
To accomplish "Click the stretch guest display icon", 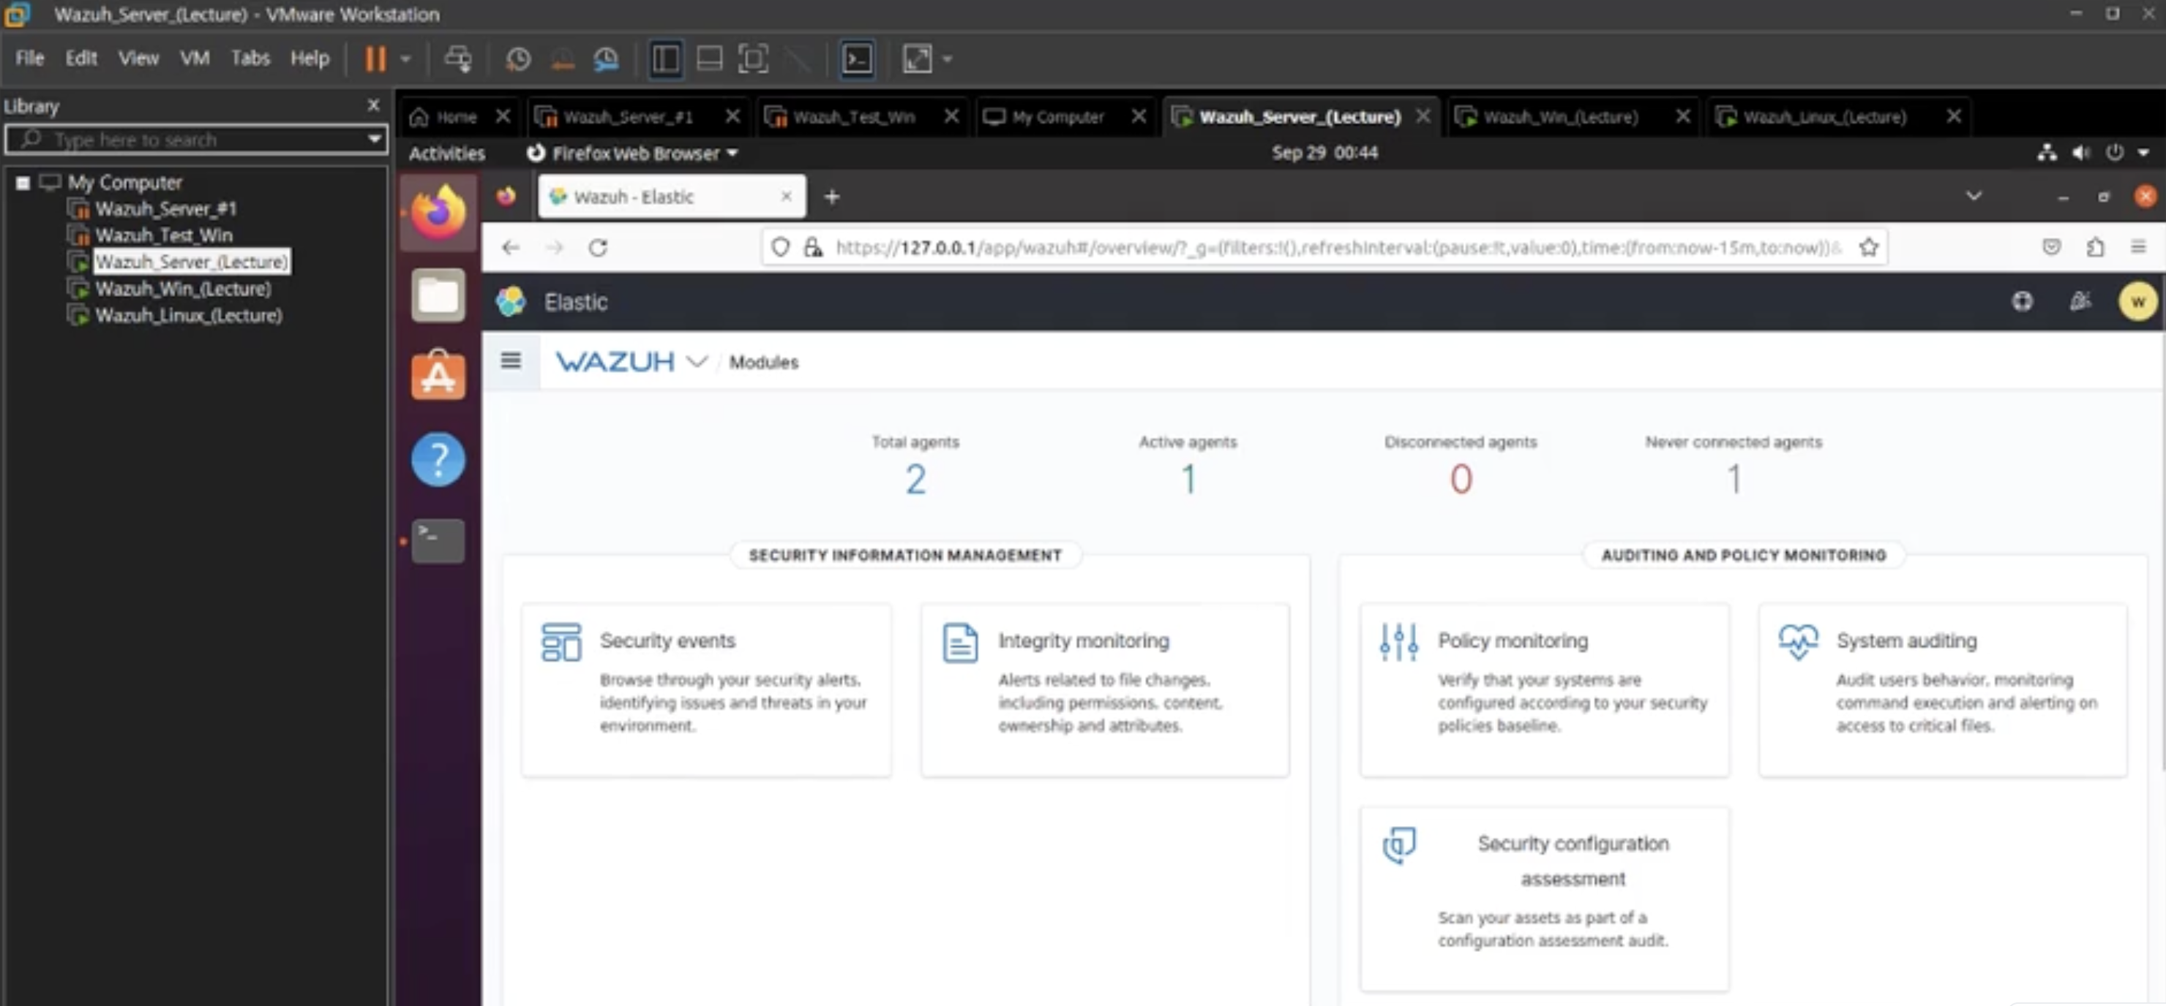I will [916, 58].
